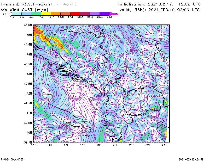Click the '41N' latitude label
This screenshot has height=161, width=209.
click(x=29, y=113)
